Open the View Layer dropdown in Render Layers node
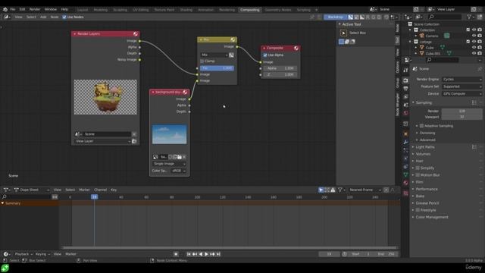The image size is (485, 273). (x=103, y=141)
